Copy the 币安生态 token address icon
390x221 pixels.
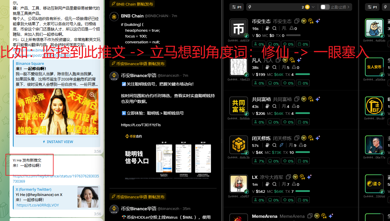297,21
